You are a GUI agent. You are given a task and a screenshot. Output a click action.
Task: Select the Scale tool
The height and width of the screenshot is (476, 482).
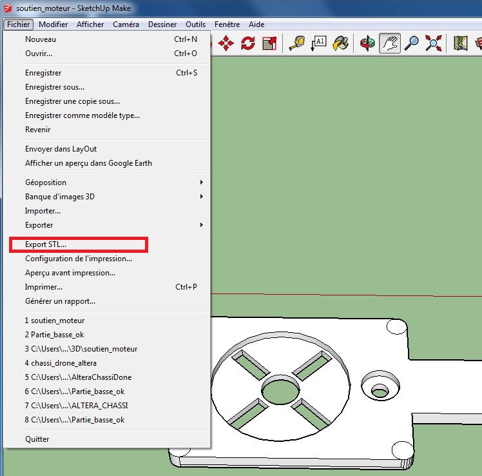pyautogui.click(x=269, y=44)
